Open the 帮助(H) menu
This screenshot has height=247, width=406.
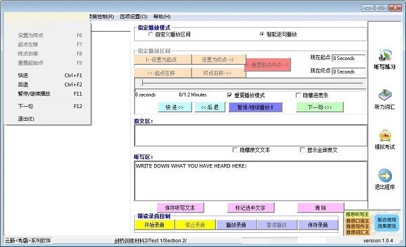tap(162, 17)
